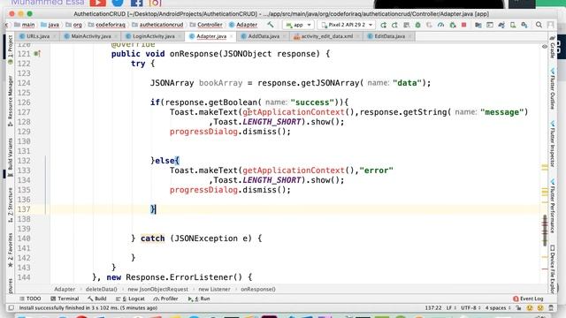
Task: Open the Resource Manager tool window
Action: [x=10, y=101]
